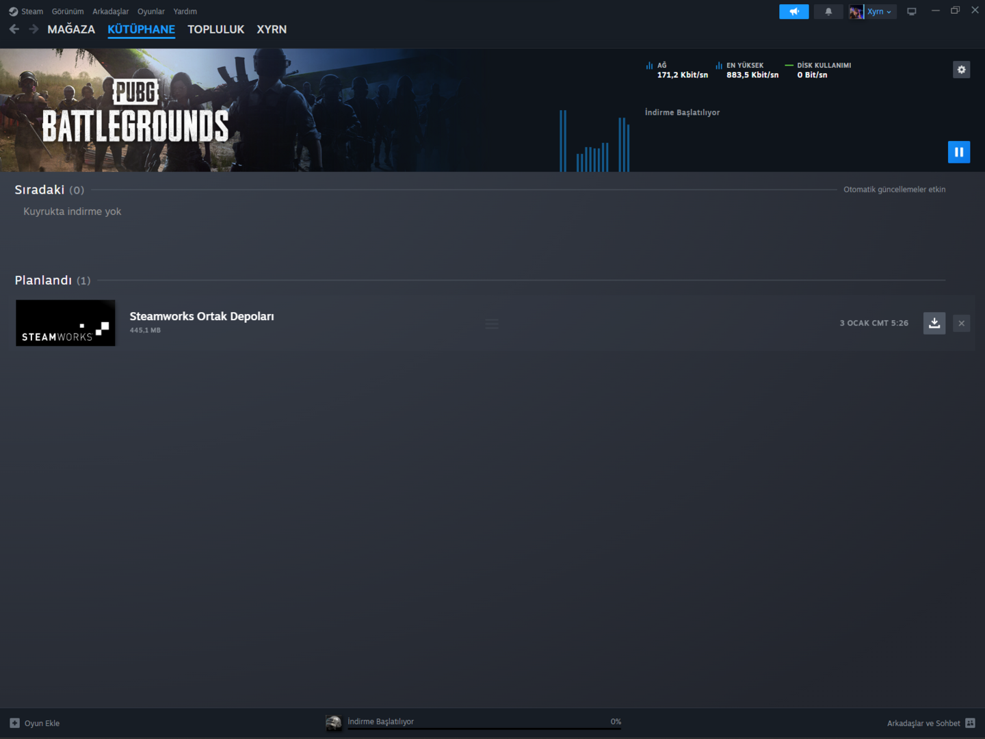
Task: Close the Steam window
Action: click(975, 10)
